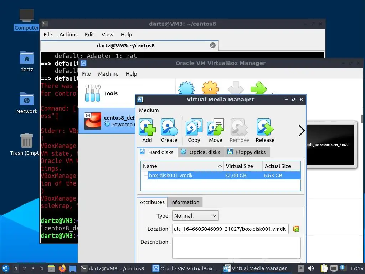
Task: Sort by Virtual Size column header
Action: pyautogui.click(x=243, y=166)
